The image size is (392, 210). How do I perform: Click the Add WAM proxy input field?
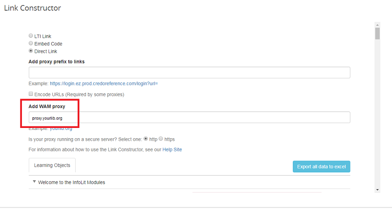tap(189, 117)
